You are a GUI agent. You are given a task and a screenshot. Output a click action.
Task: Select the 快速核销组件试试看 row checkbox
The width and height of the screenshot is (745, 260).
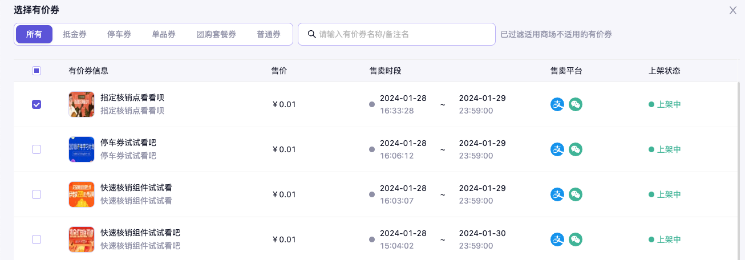[x=37, y=194]
